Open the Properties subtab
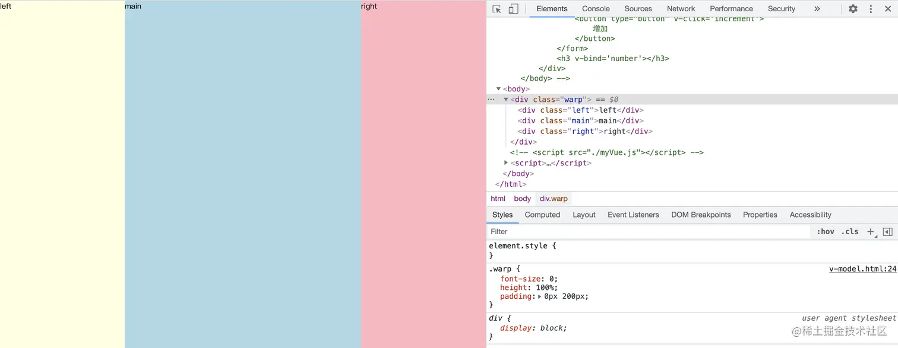The height and width of the screenshot is (348, 898). point(760,215)
